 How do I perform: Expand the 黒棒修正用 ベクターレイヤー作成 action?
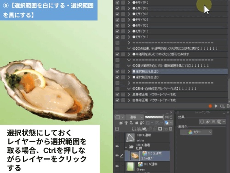tap(129, 95)
